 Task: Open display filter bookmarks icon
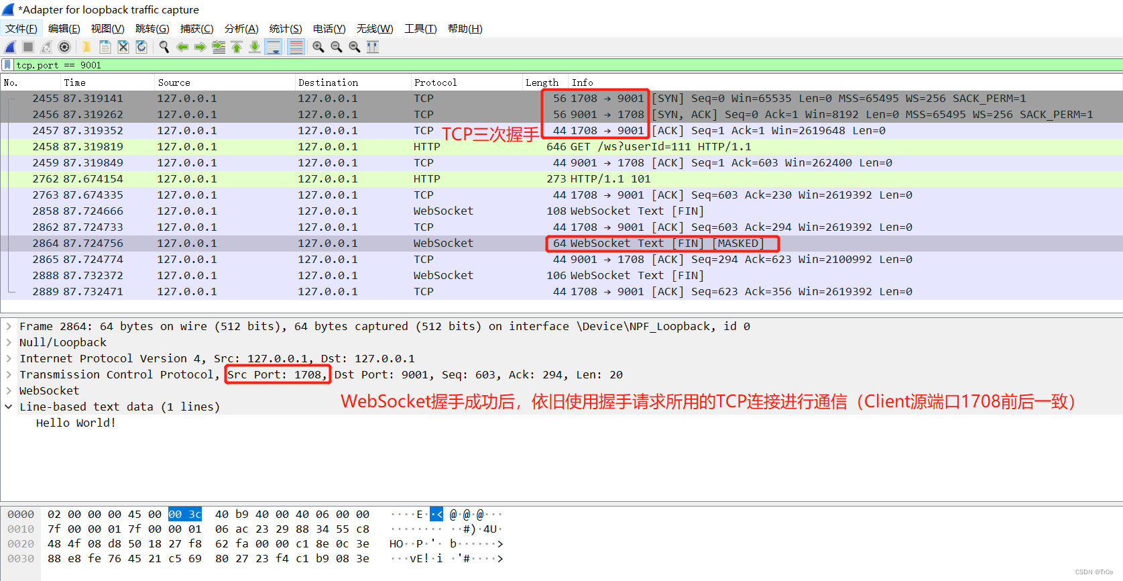(x=7, y=65)
